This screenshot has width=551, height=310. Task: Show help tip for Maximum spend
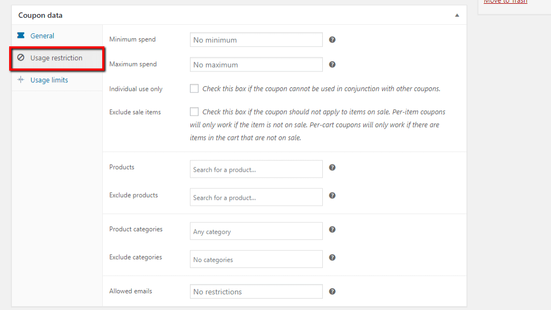[332, 65]
